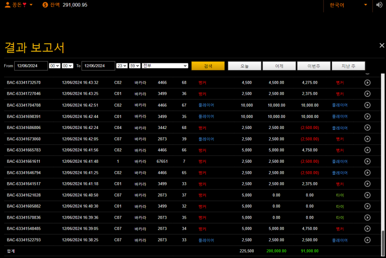
Task: Open replay for BAC-63341548485 row
Action: [x=368, y=229]
